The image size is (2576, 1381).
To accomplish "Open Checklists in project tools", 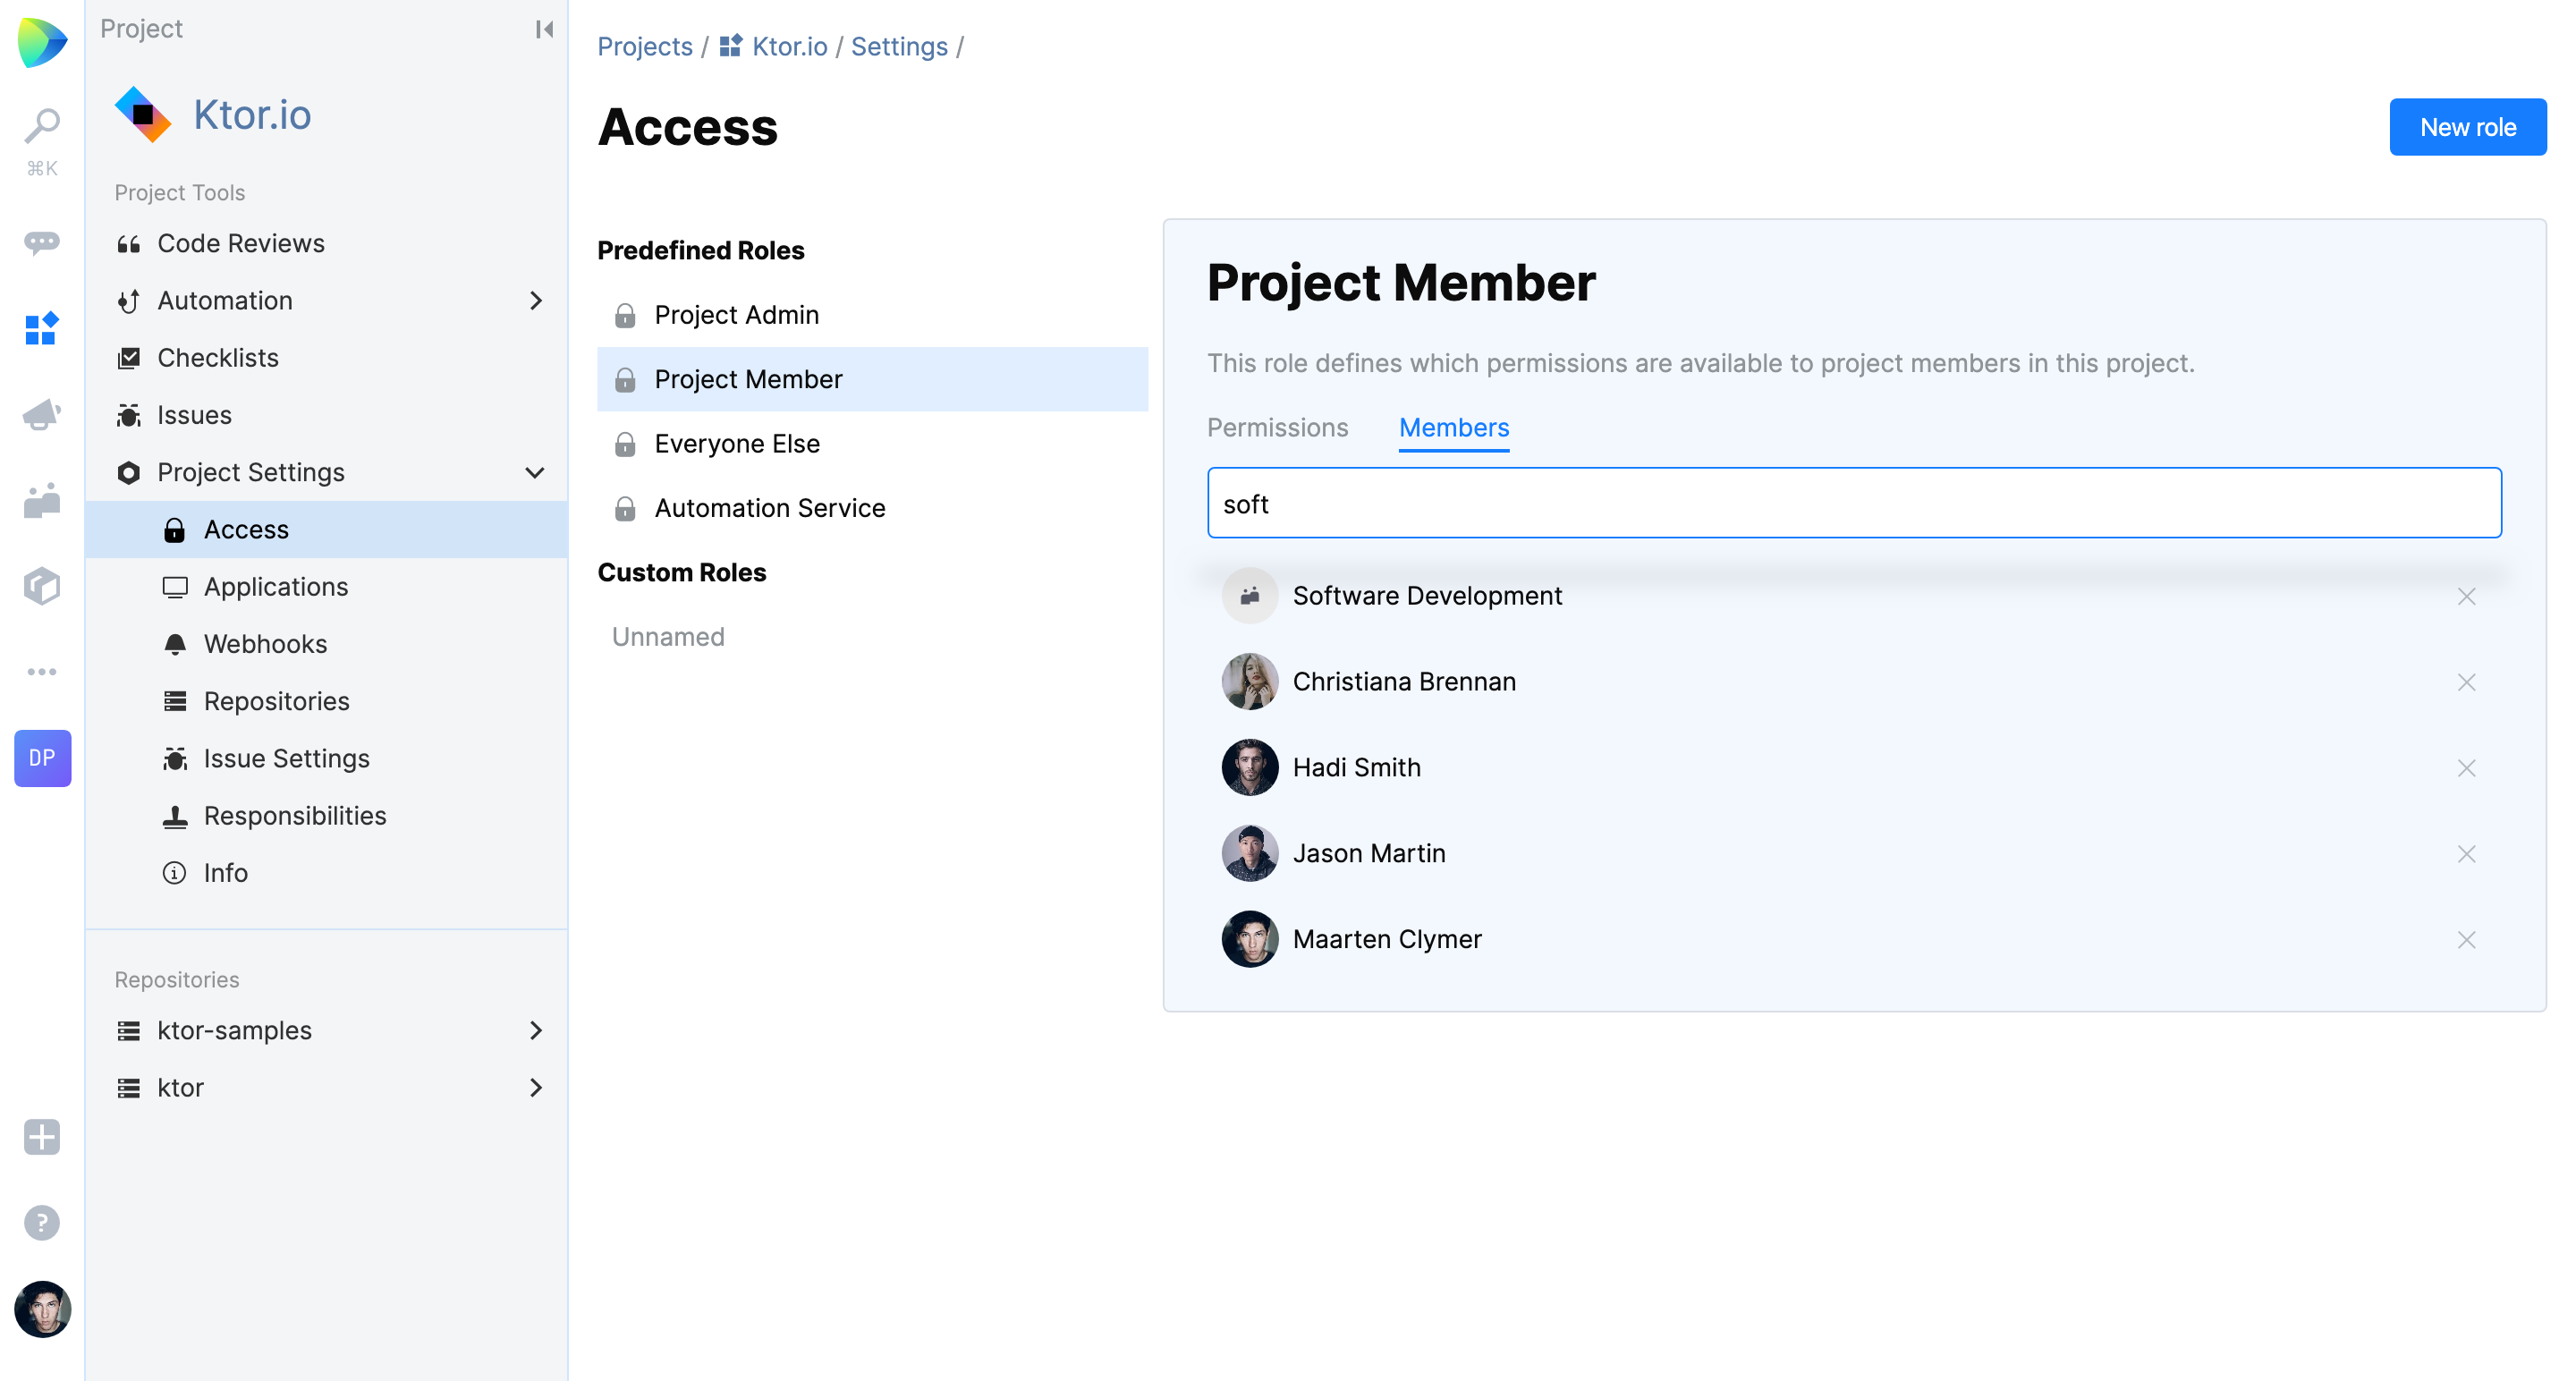I will pos(218,358).
